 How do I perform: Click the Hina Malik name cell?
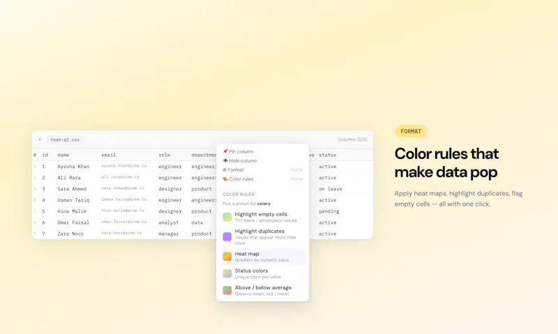point(72,211)
